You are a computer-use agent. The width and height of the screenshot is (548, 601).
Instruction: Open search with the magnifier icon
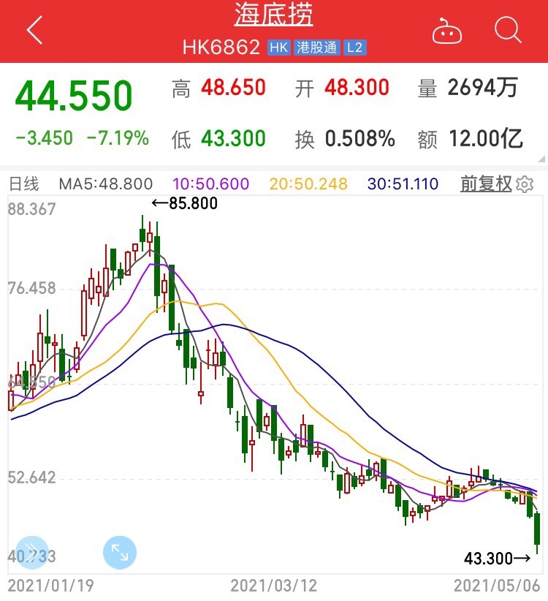pos(508,29)
